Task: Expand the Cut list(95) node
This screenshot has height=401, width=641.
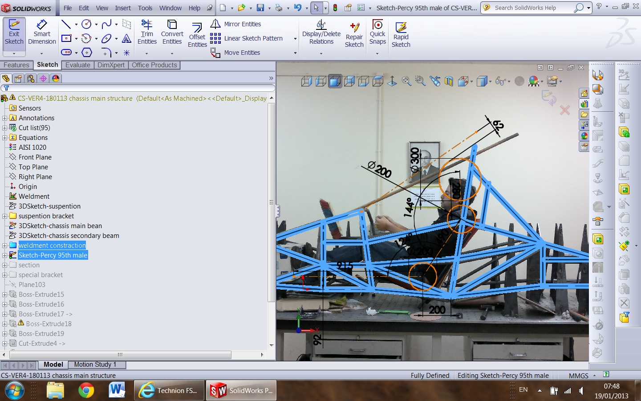Action: pos(4,128)
